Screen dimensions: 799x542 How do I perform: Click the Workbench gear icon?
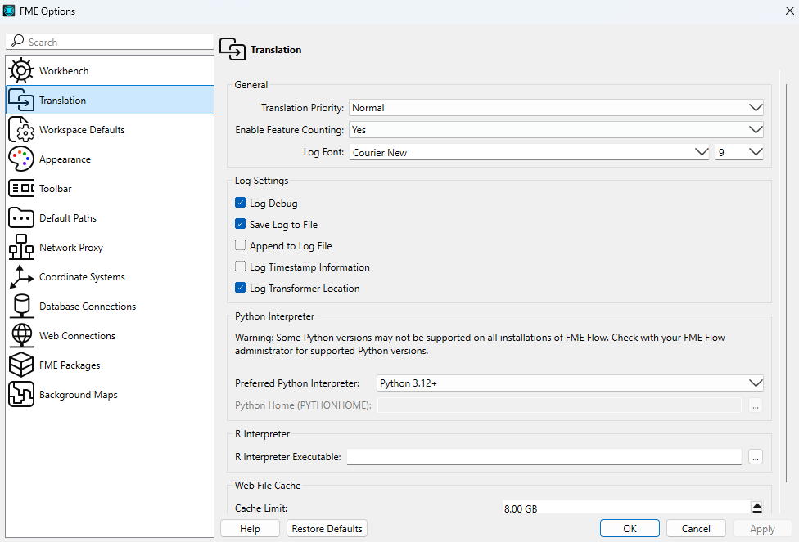point(21,71)
